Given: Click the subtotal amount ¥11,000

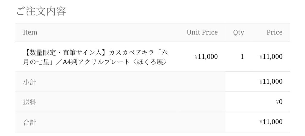Looking at the screenshot, I should 271,82.
